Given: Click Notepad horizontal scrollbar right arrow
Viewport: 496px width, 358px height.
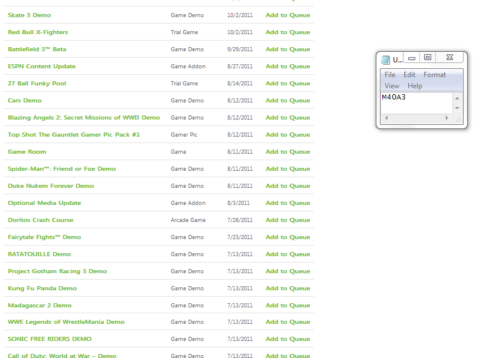Looking at the screenshot, I should 447,118.
